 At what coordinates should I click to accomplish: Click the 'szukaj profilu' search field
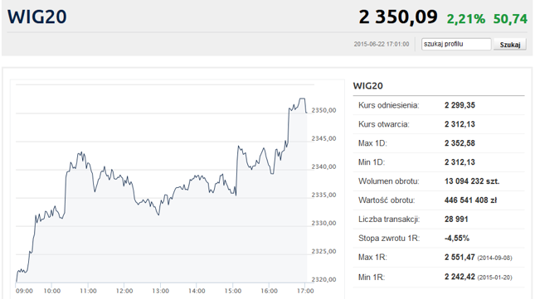tap(456, 44)
